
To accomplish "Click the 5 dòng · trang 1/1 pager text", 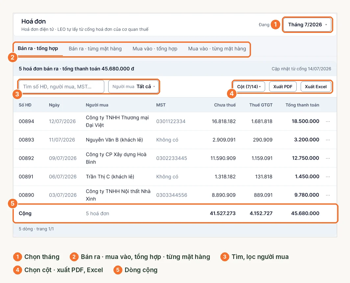I will coord(36,229).
